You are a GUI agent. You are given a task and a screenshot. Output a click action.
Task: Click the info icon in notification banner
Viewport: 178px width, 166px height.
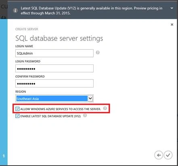coord(15,11)
